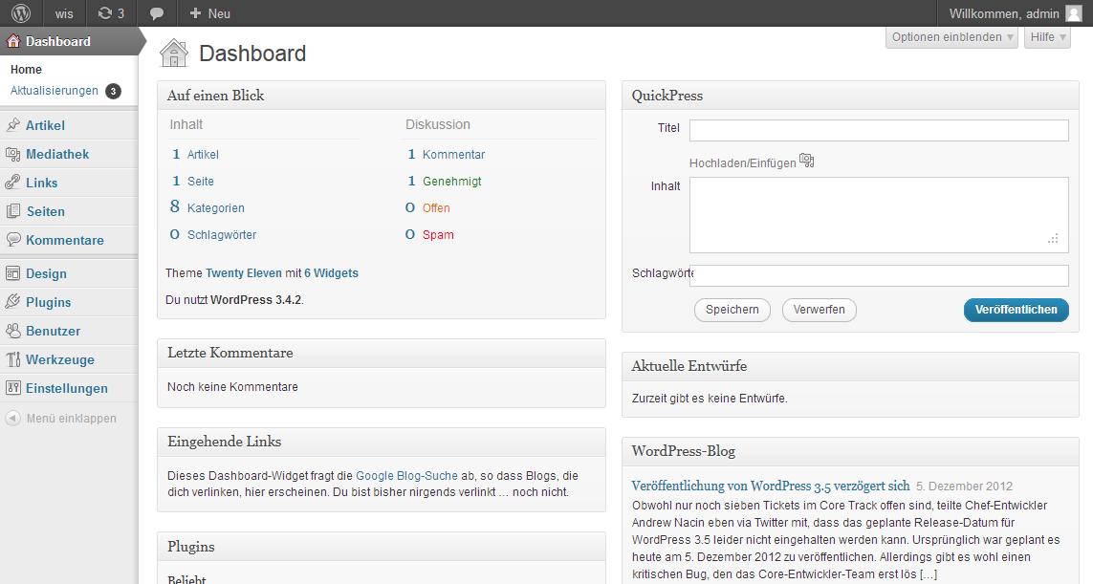The height and width of the screenshot is (584, 1093).
Task: Toggle the Eingehende Links widget header
Action: coord(382,442)
